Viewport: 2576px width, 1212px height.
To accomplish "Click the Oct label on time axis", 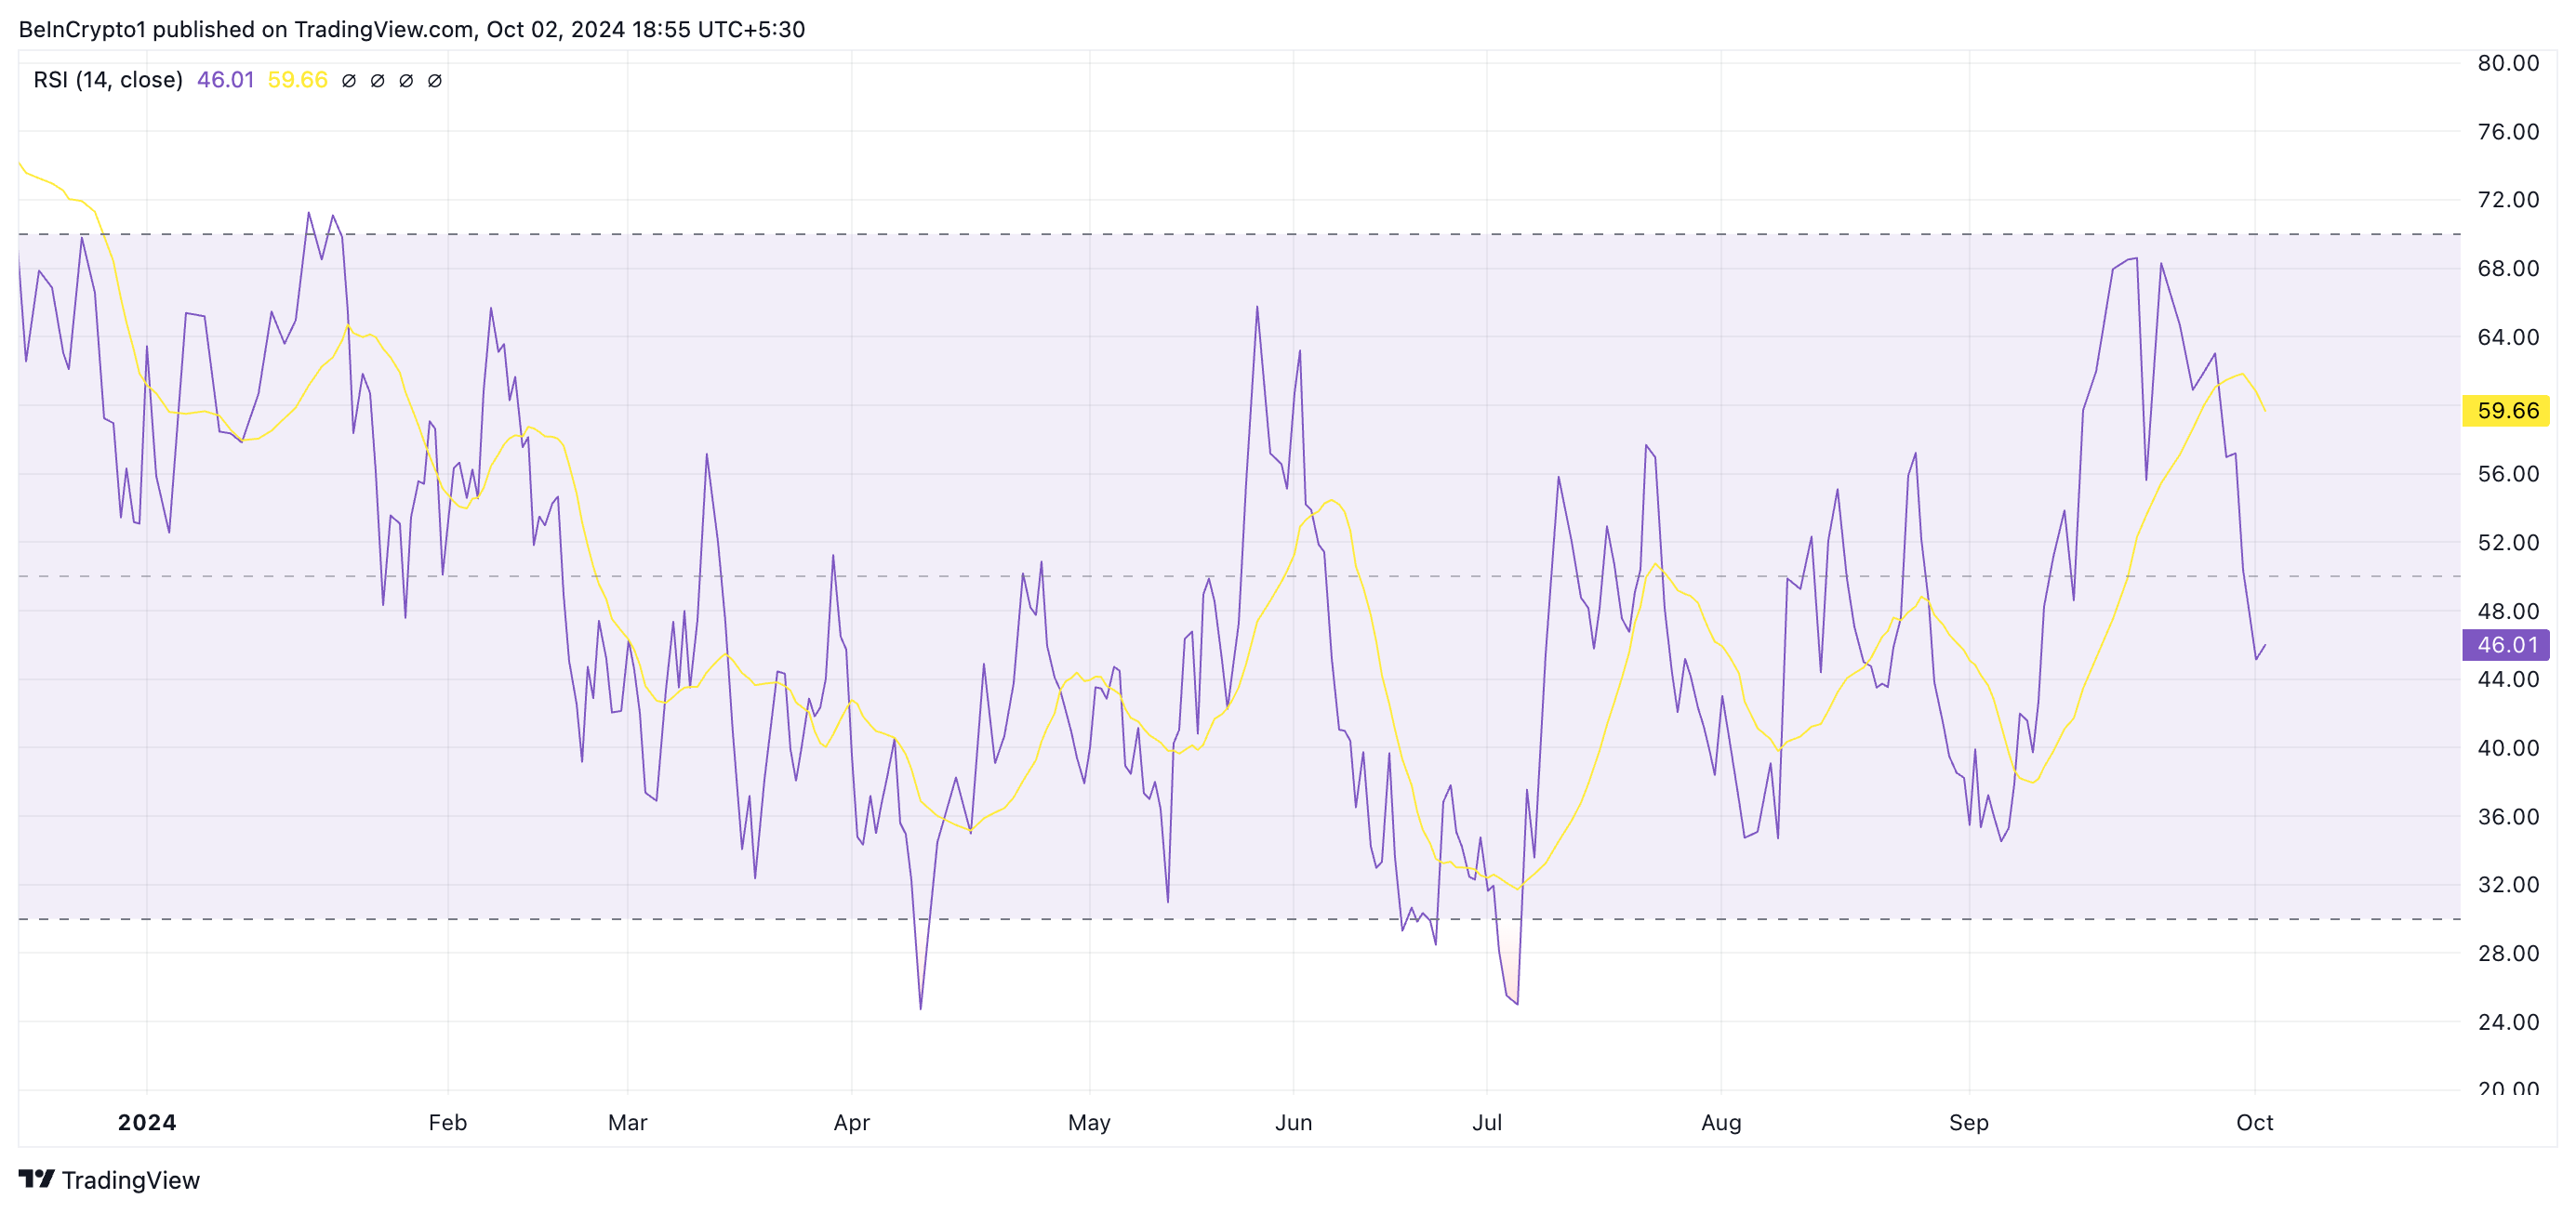I will click(2254, 1122).
